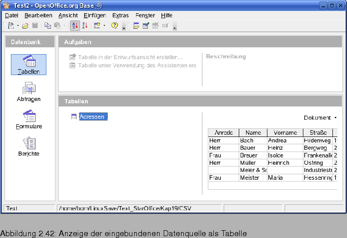Click the Save diskette icon

(35, 25)
